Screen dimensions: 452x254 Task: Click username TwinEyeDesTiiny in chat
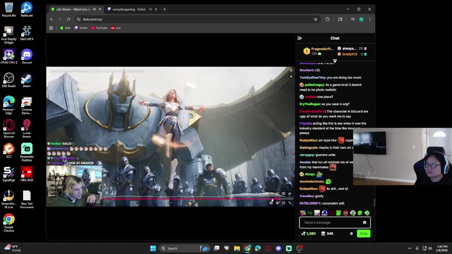tap(312, 78)
